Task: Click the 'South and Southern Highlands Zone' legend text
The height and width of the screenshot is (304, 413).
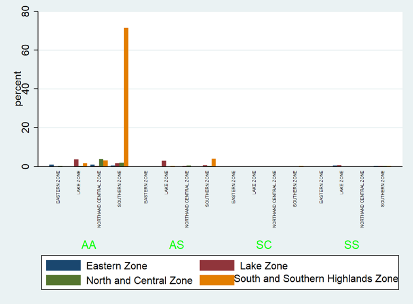Action: point(316,279)
